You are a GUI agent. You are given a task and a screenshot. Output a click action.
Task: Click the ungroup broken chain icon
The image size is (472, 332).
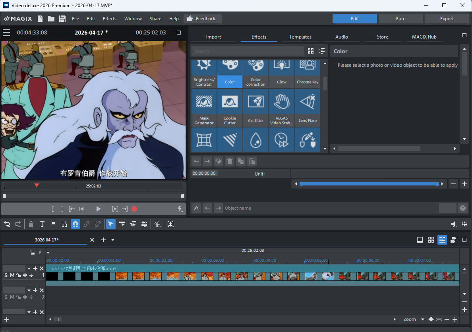(x=97, y=224)
